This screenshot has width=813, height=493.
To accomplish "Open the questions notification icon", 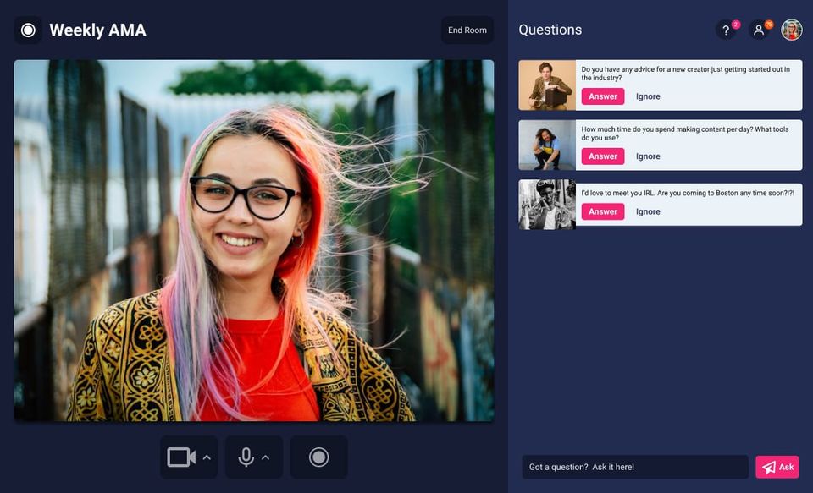I will 727,30.
